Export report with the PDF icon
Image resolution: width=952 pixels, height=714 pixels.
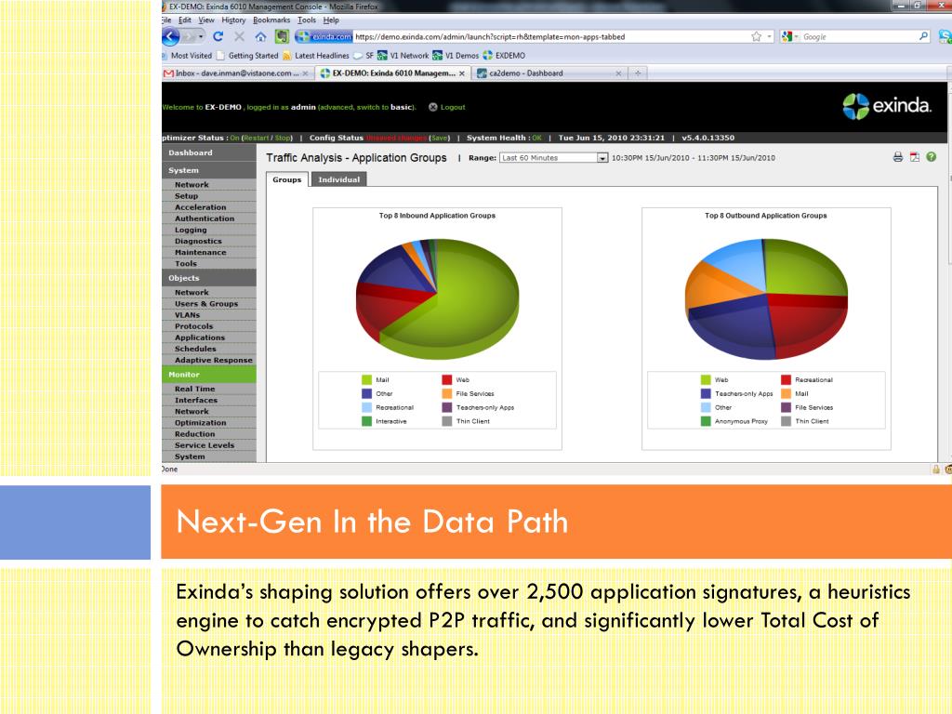pos(915,157)
